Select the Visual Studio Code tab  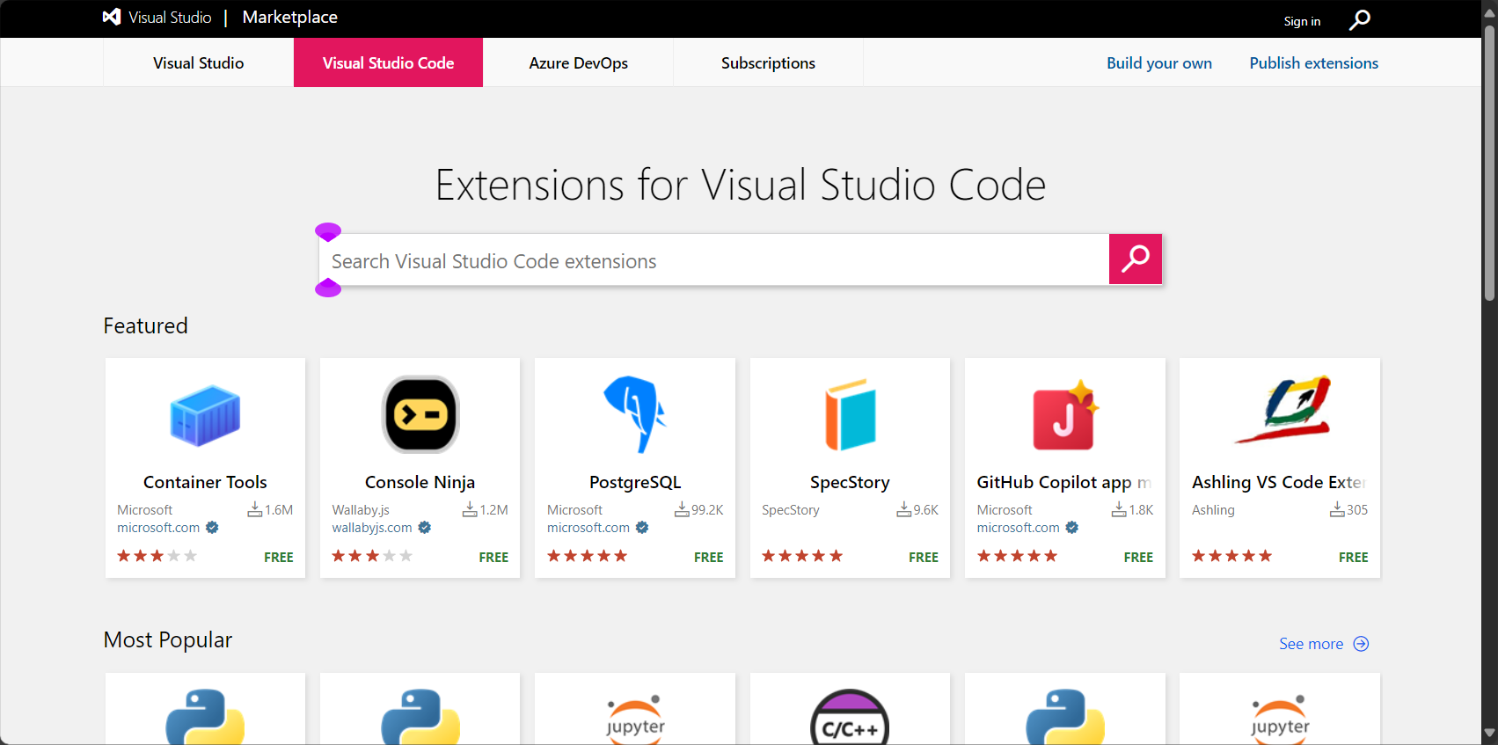(388, 62)
